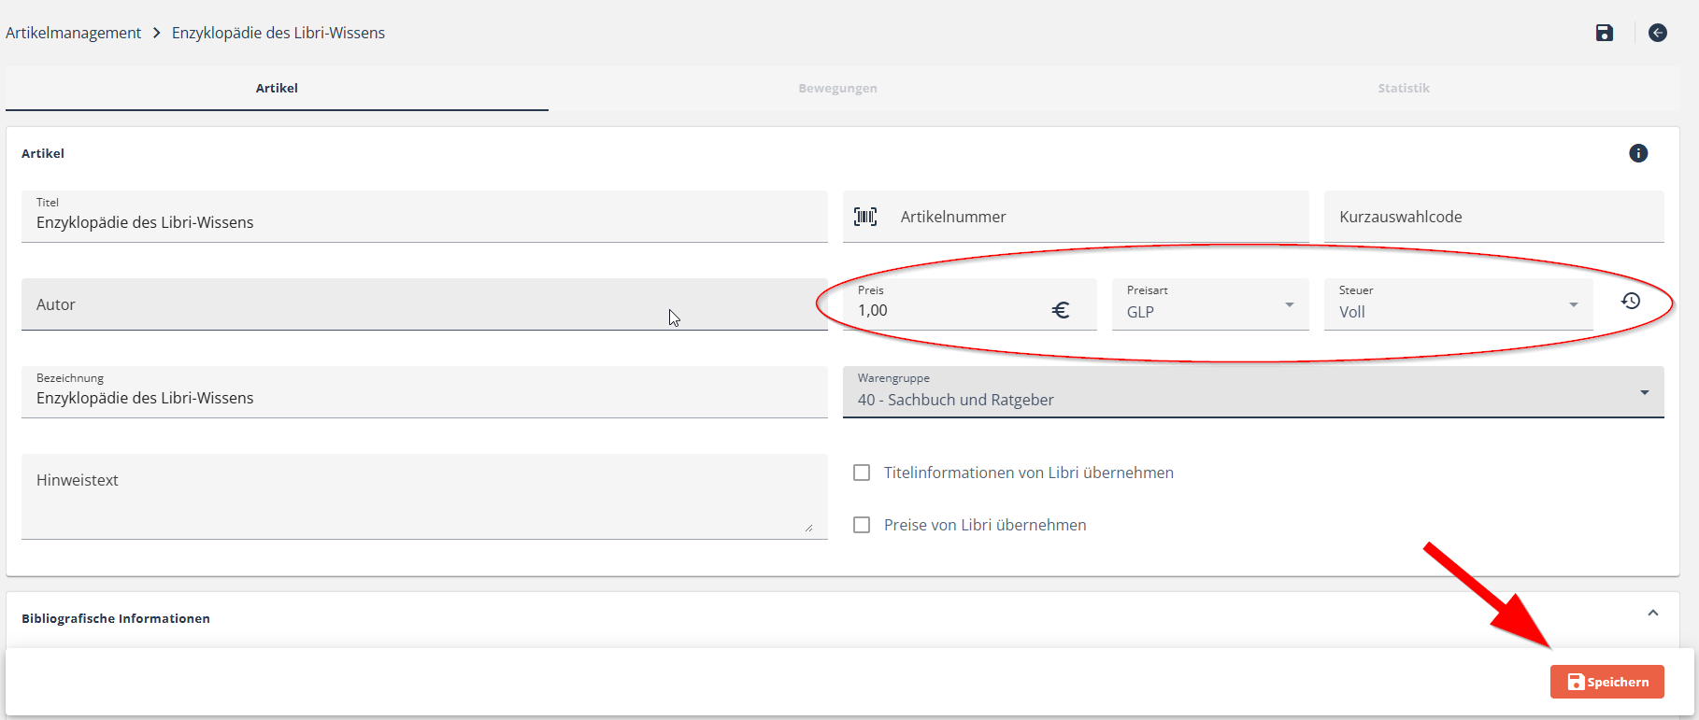Screen dimensions: 1699x720
Task: Focus the Artikelnummer input field
Action: coord(1076,217)
